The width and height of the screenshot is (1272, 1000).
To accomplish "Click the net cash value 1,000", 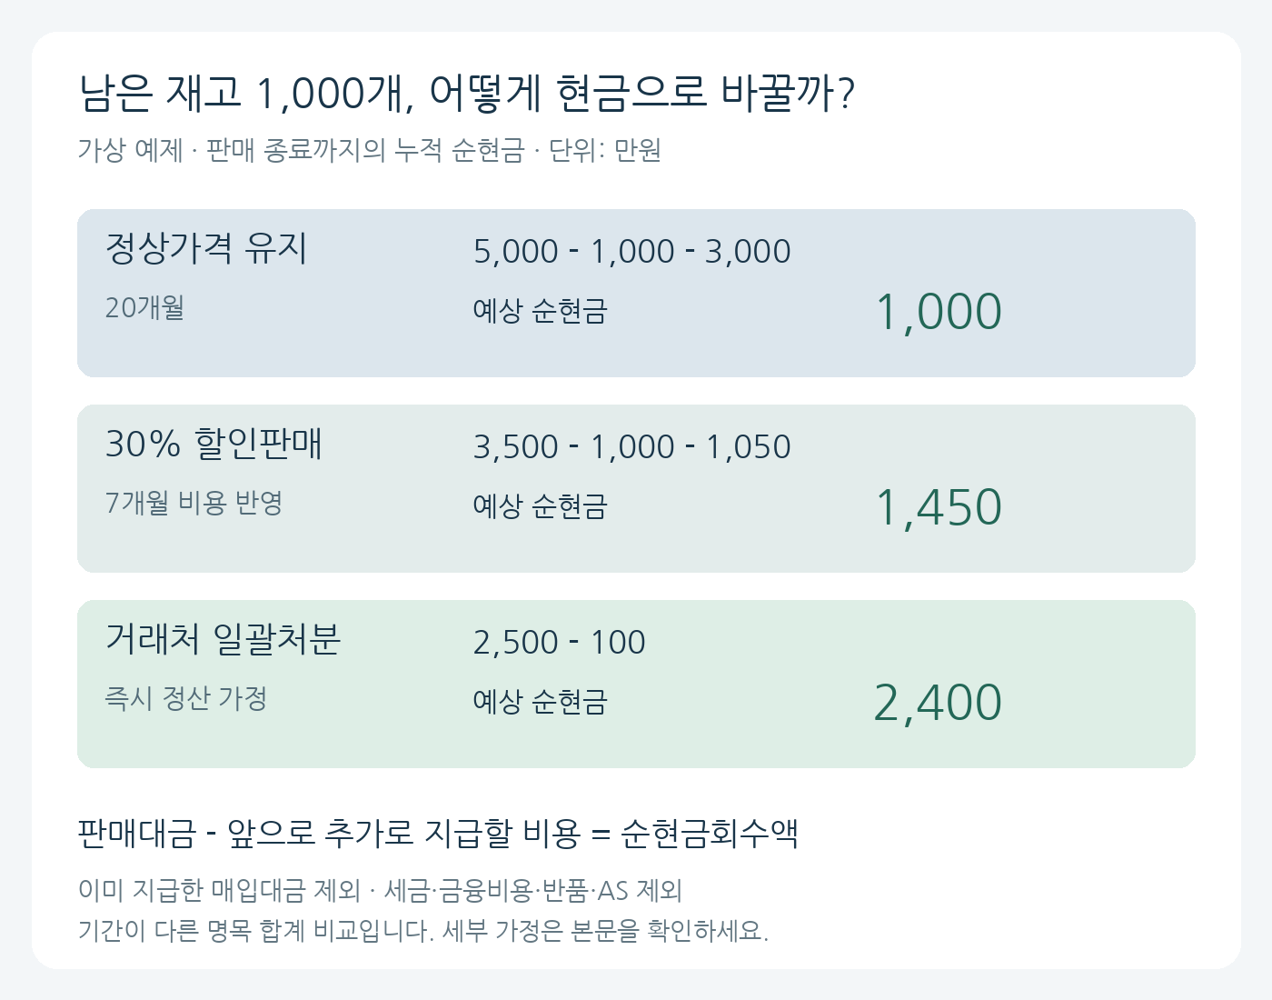I will tap(939, 312).
